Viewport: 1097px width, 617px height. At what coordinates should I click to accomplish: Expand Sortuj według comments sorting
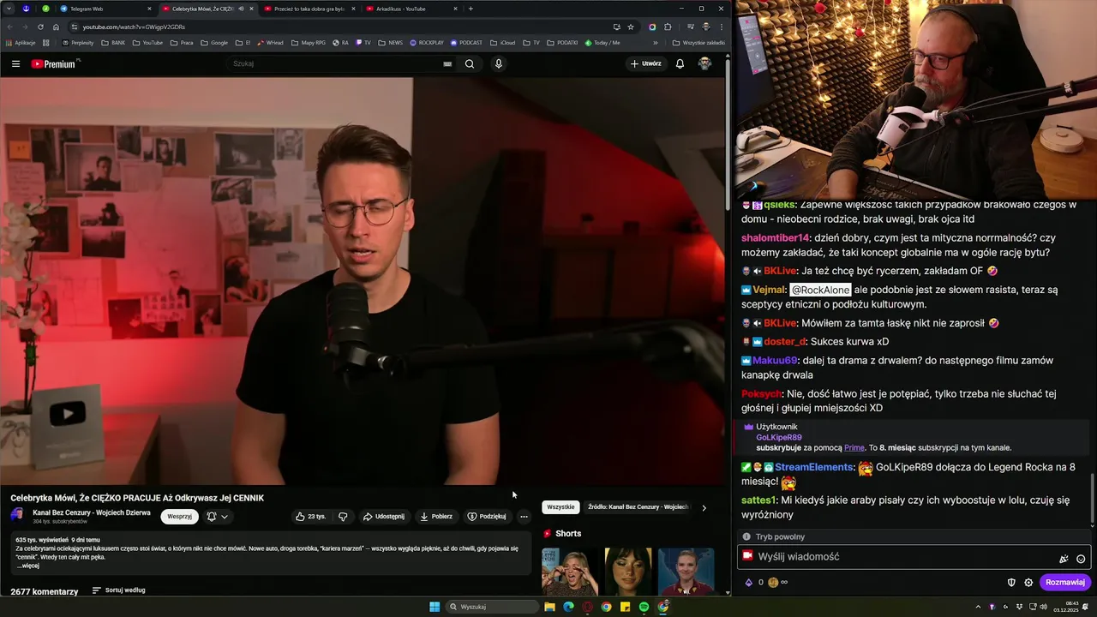[x=118, y=590]
